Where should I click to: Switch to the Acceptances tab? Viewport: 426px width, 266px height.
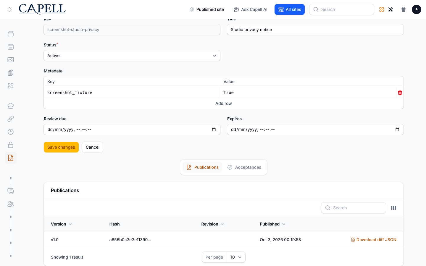[244, 167]
